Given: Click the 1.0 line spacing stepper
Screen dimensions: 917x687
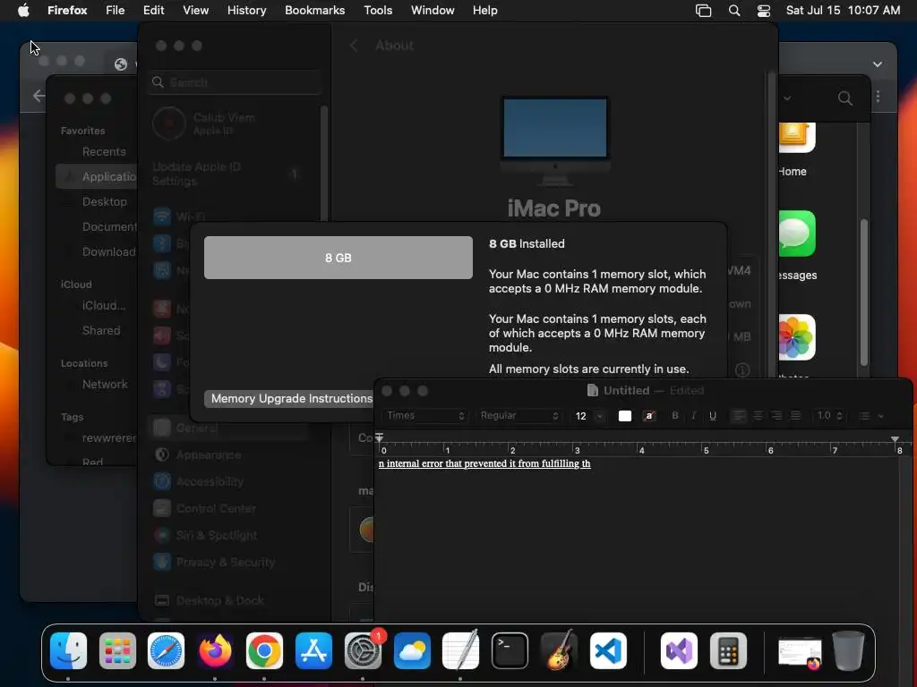Looking at the screenshot, I should coord(840,415).
